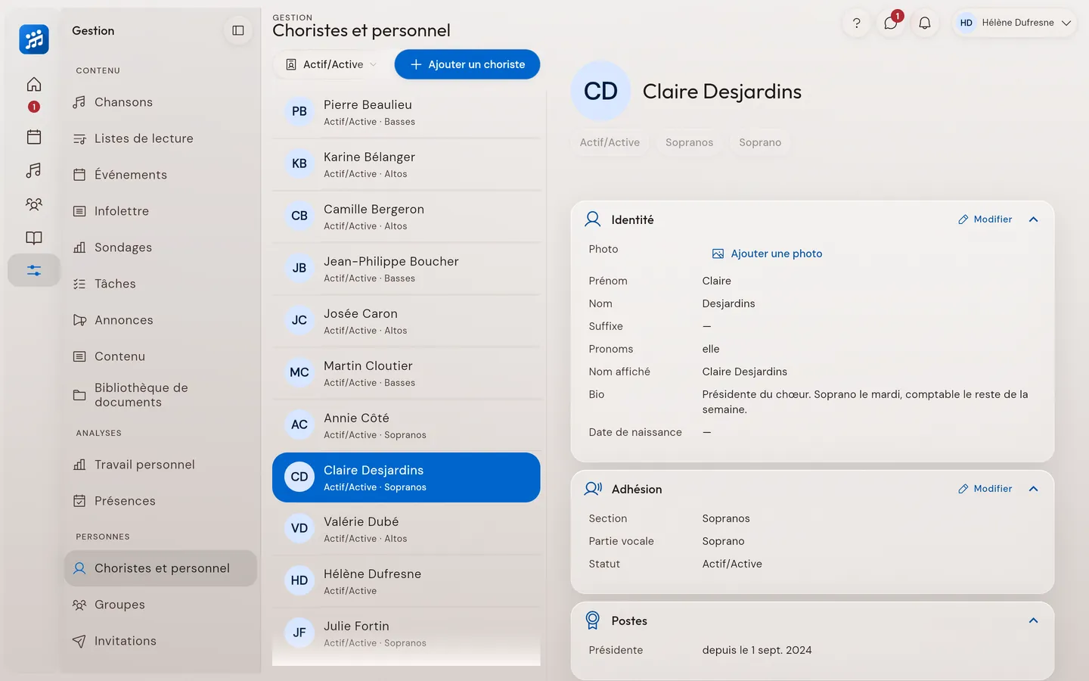
Task: Open the calendar icon in the rail
Action: [34, 137]
